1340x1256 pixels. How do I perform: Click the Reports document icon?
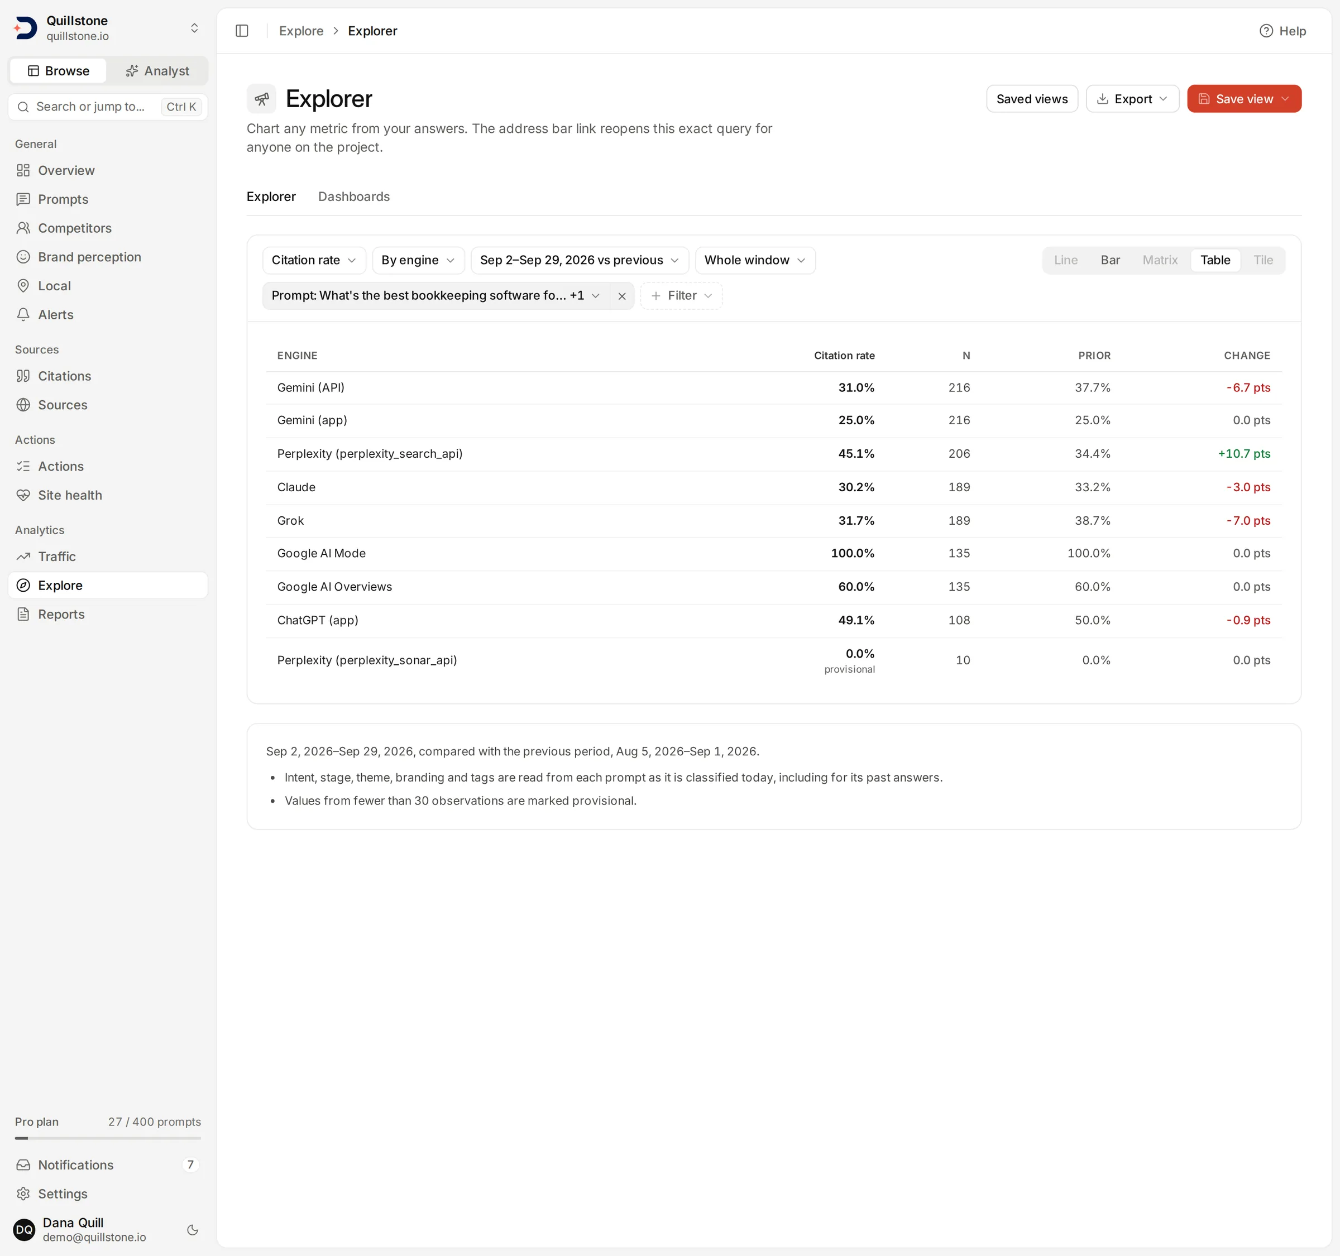tap(23, 615)
